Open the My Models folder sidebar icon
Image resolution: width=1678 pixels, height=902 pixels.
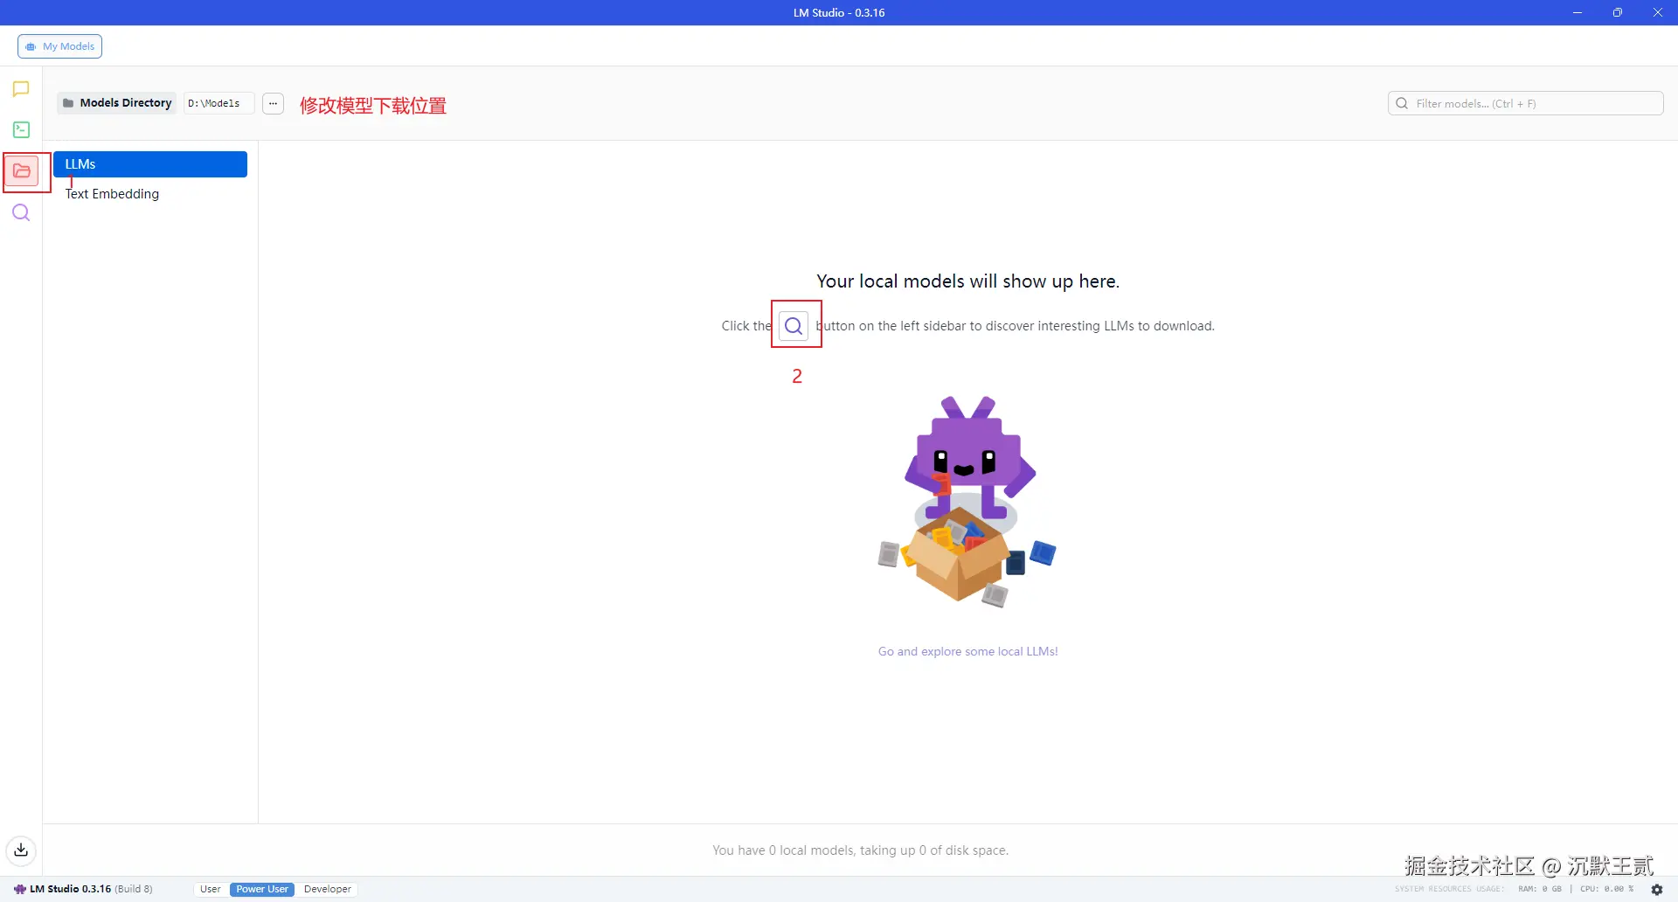(22, 171)
